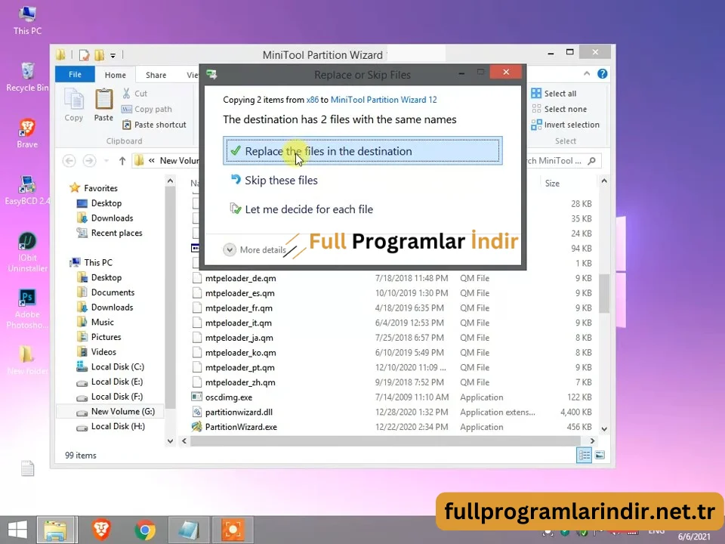
Task: Open the Quick Access Toolbar dropdown
Action: pyautogui.click(x=113, y=55)
